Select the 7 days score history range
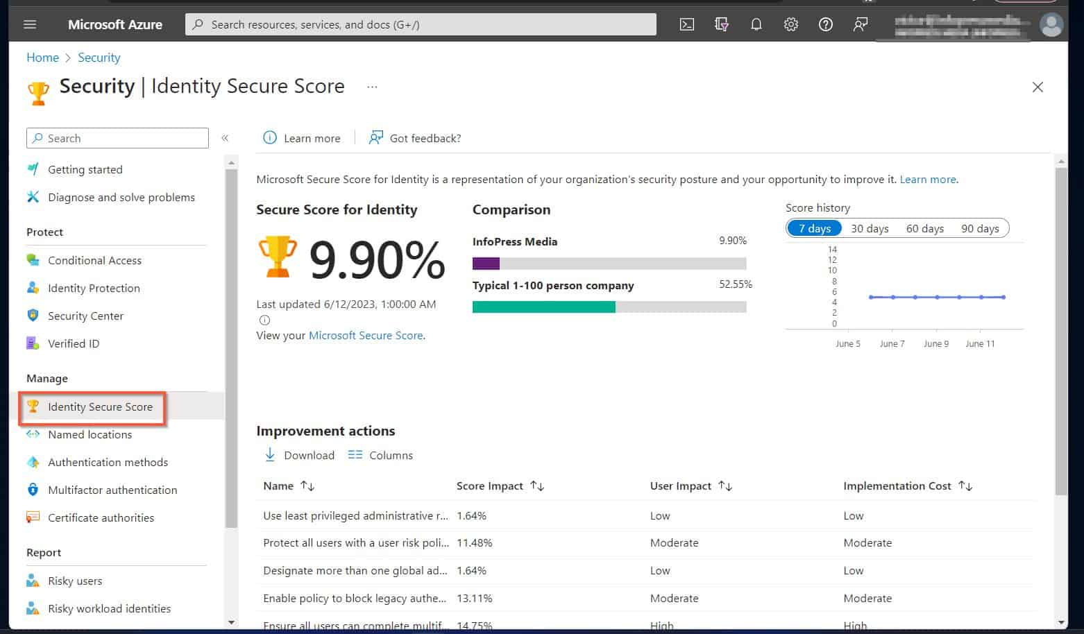1084x634 pixels. pyautogui.click(x=815, y=228)
